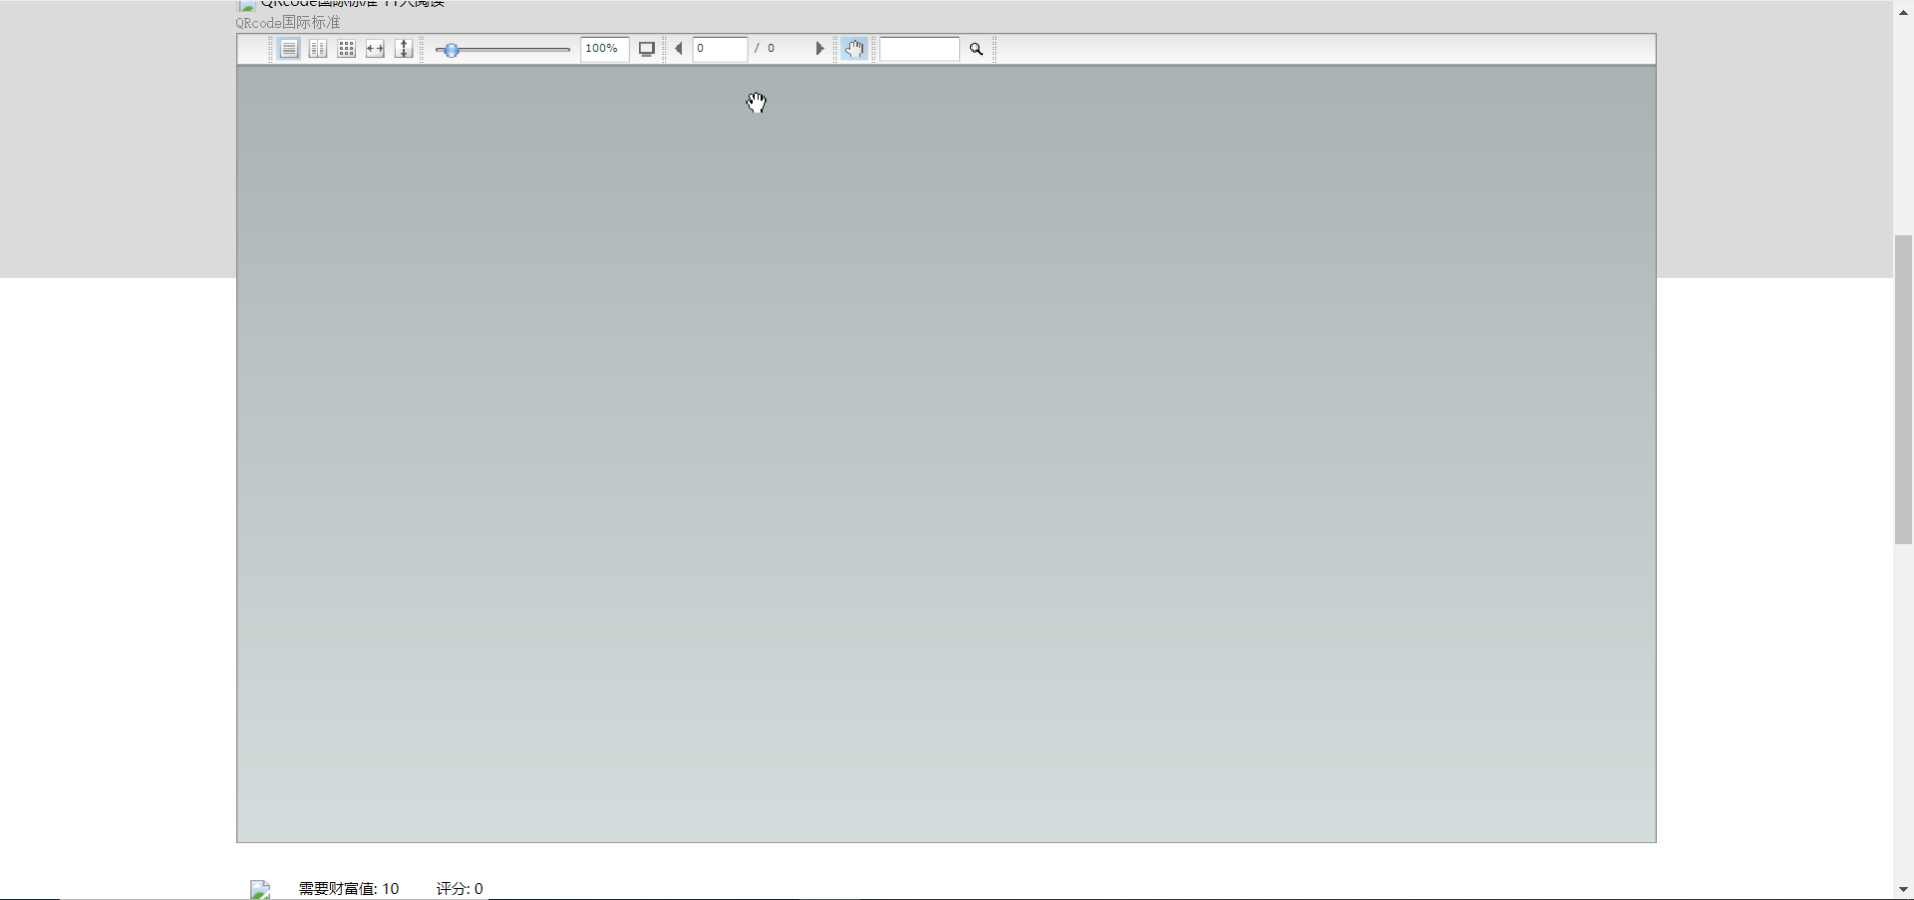Click the '评分: 0' rating text
The image size is (1914, 900).
click(460, 889)
